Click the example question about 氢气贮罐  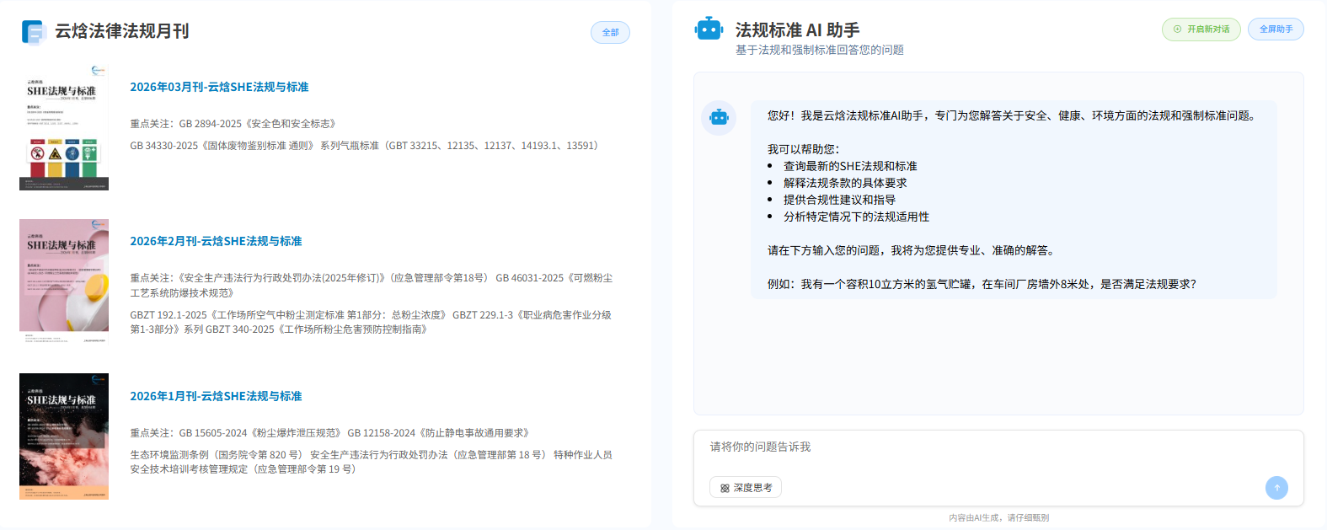click(982, 284)
